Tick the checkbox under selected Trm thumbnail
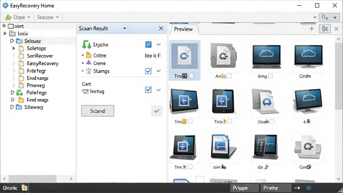This screenshot has width=343, height=193. click(191, 76)
